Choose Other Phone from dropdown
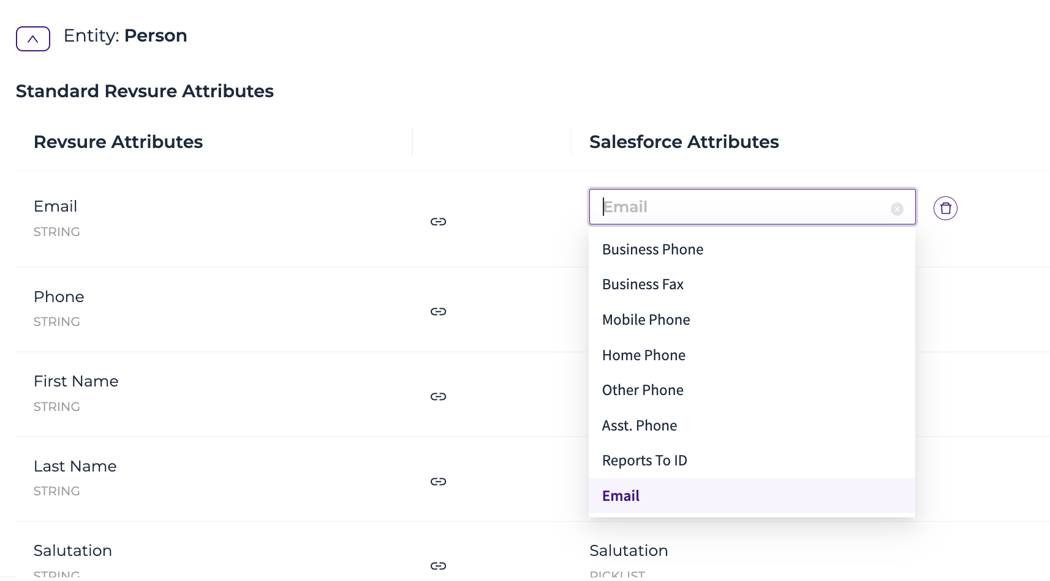The height and width of the screenshot is (581, 1050). tap(752, 390)
